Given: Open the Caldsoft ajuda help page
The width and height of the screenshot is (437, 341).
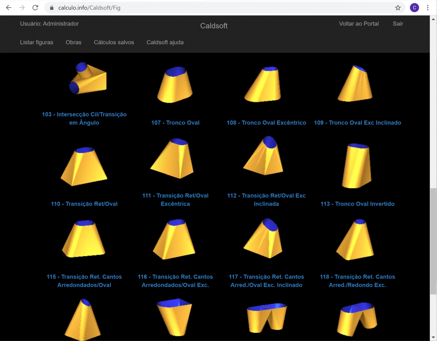Looking at the screenshot, I should tap(165, 42).
